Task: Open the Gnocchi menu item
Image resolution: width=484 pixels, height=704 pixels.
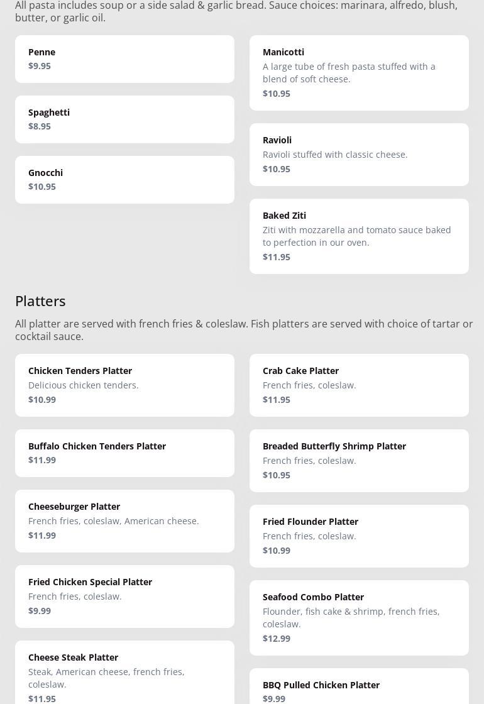Action: [x=124, y=180]
